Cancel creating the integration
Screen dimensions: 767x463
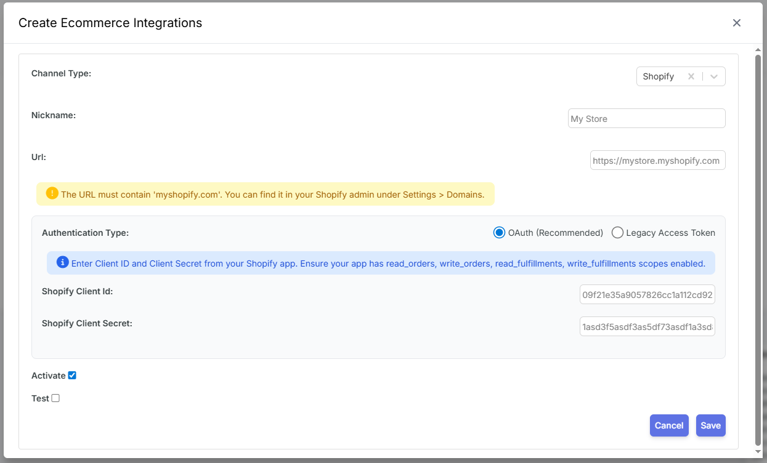tap(669, 425)
